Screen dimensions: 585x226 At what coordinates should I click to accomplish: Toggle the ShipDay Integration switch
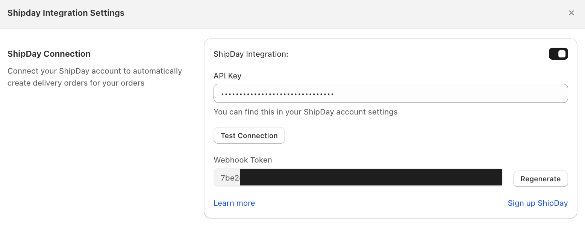558,54
